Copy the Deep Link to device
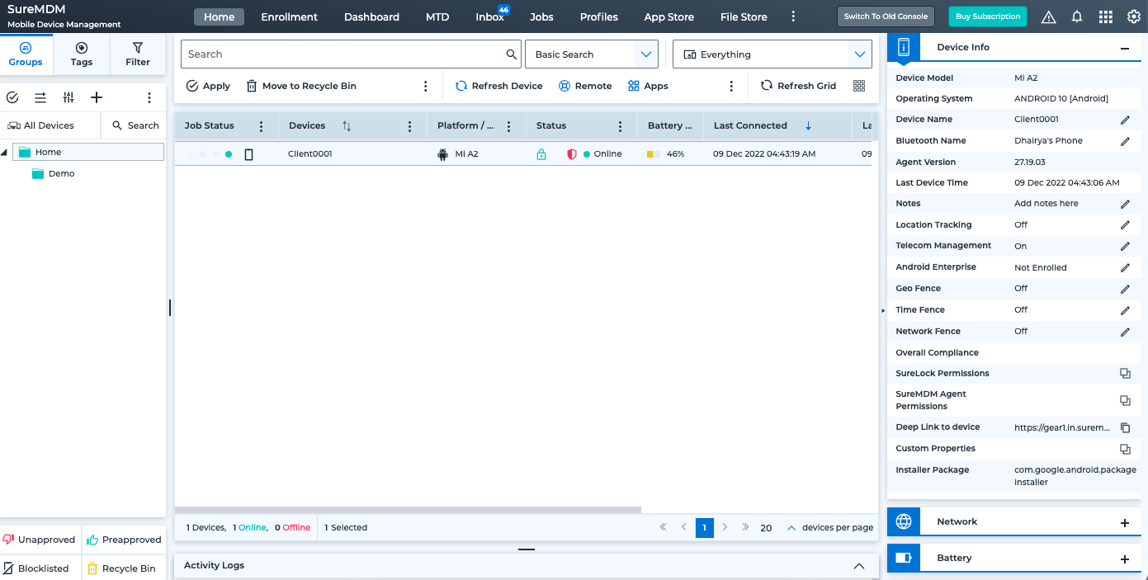 coord(1125,427)
